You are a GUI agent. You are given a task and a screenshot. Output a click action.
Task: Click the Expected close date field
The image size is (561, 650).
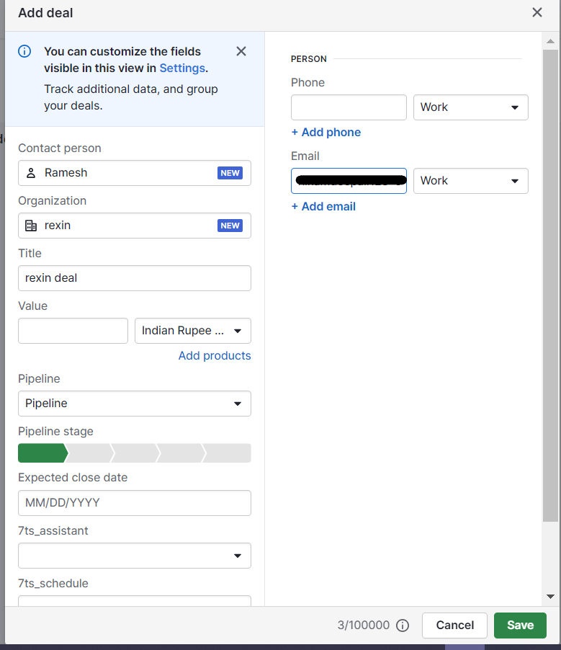coord(135,503)
